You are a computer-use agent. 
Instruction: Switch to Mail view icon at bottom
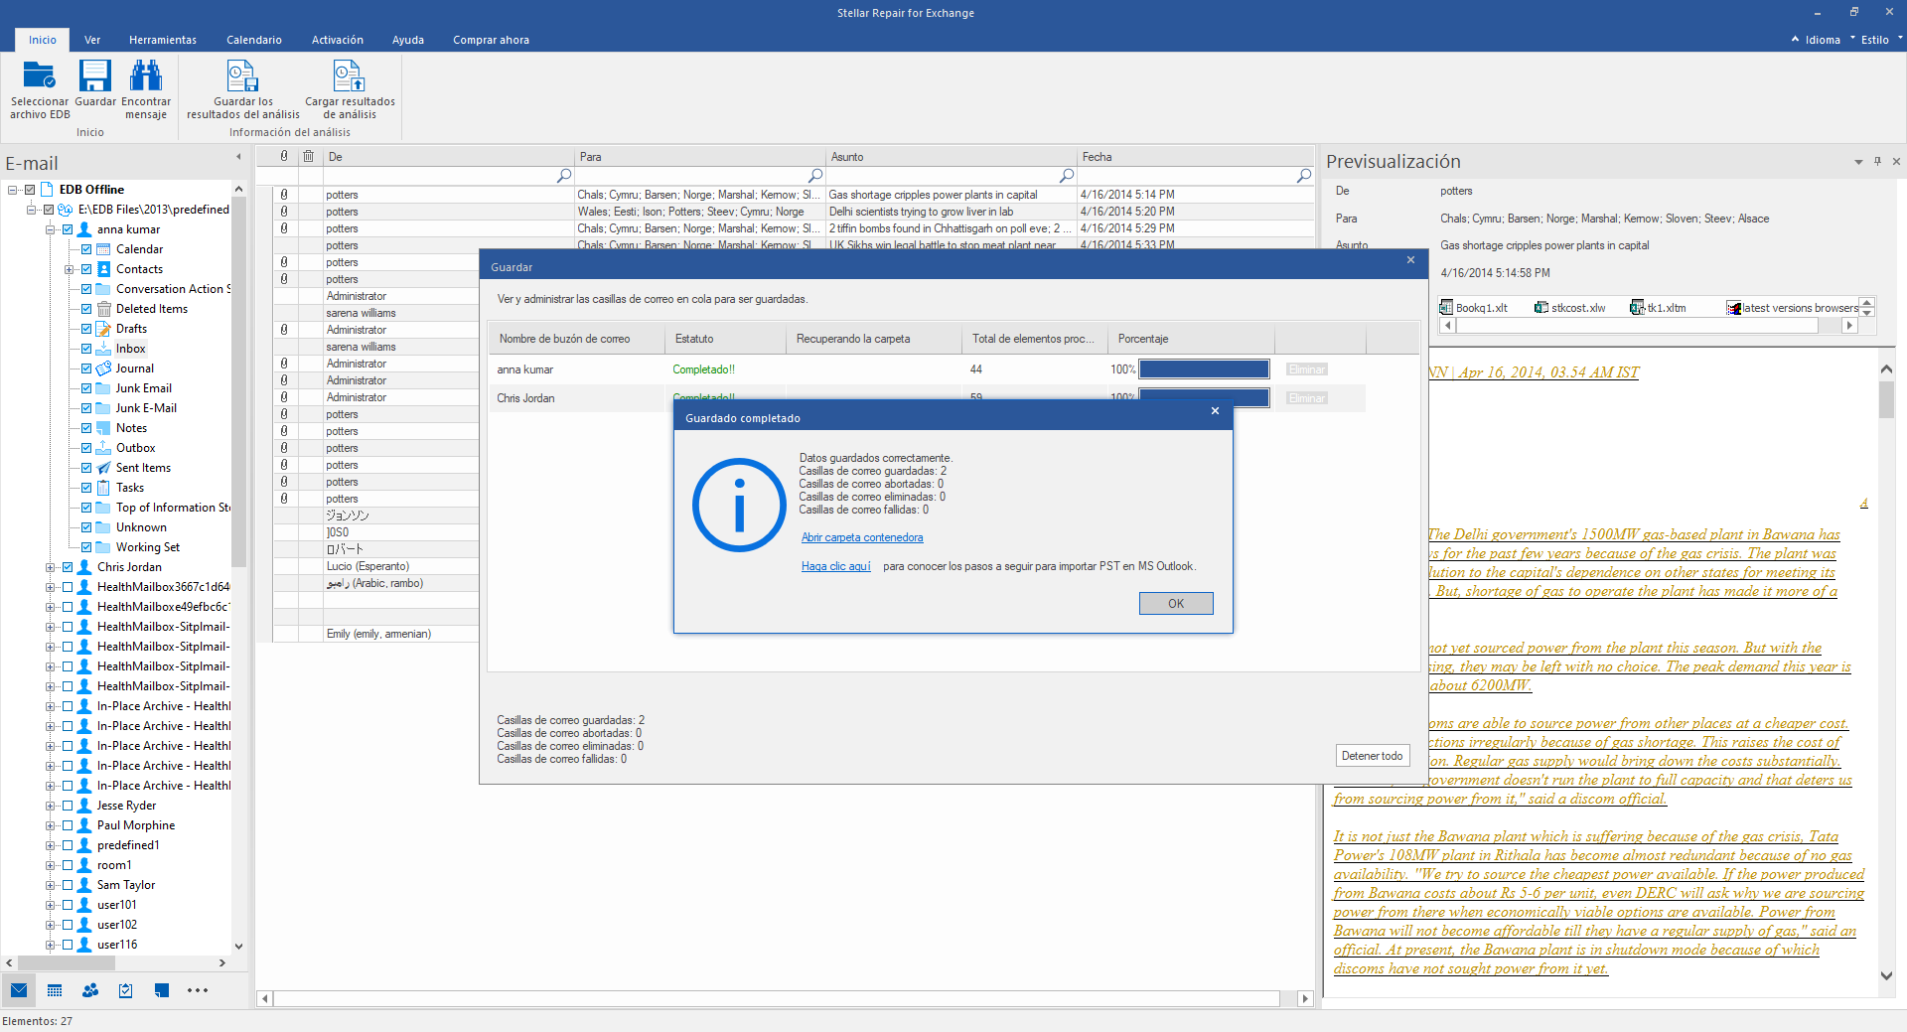[19, 990]
